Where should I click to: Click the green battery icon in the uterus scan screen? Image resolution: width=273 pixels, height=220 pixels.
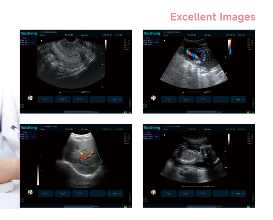click(x=125, y=112)
